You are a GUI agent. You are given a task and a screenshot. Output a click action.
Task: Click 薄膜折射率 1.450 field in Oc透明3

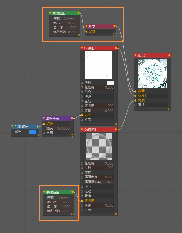(x=99, y=182)
